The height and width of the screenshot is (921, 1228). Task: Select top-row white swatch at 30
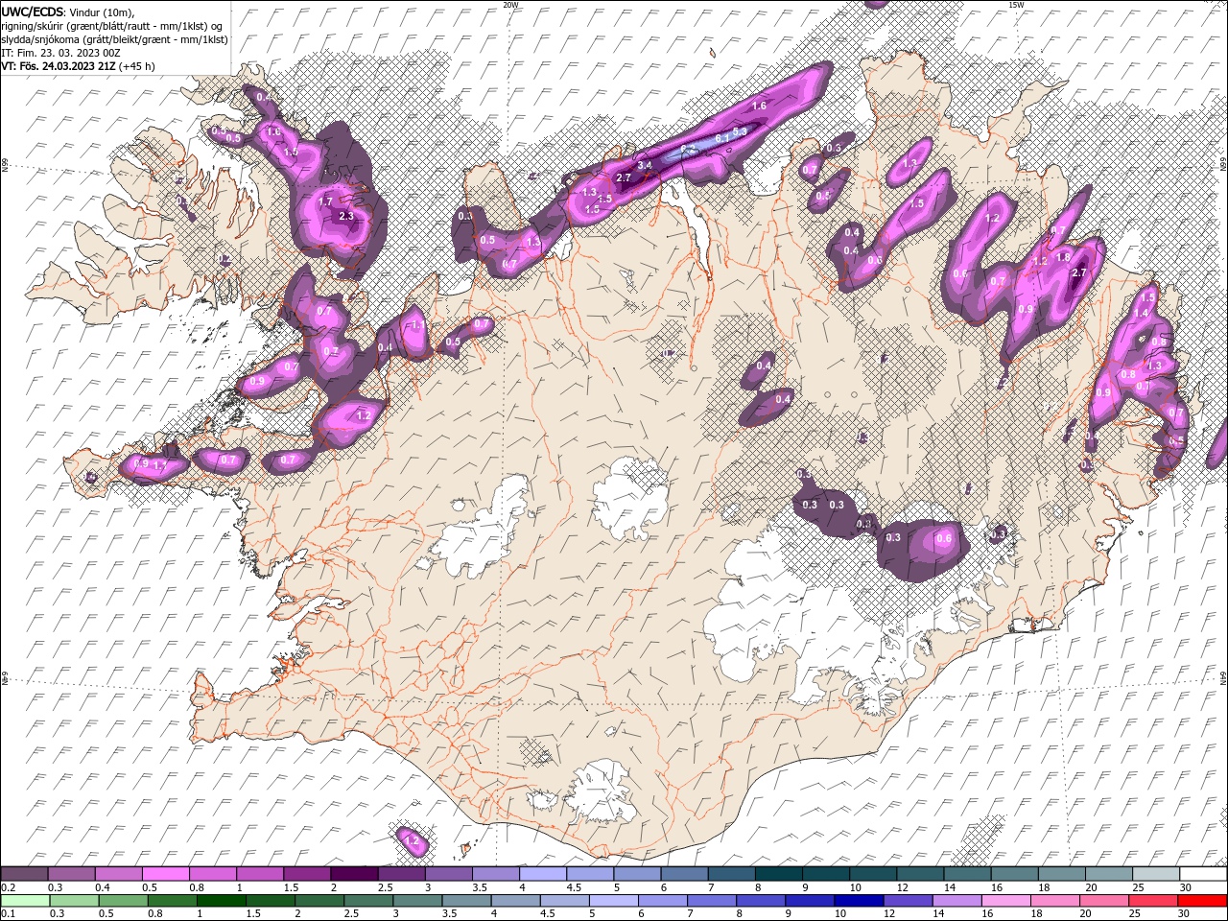[1203, 874]
